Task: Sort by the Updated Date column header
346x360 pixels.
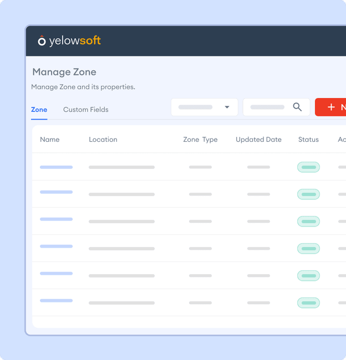Action: 258,140
